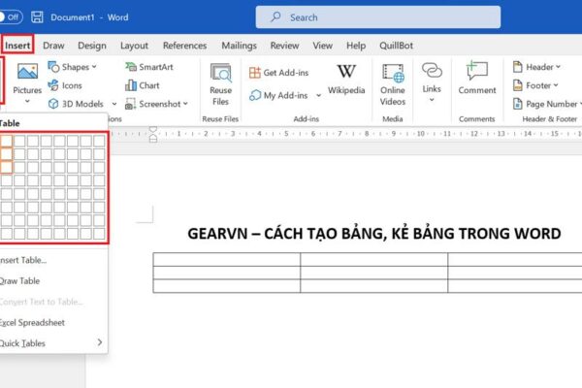Click the Links chain icon
Viewport: 582px width, 388px height.
(x=432, y=70)
